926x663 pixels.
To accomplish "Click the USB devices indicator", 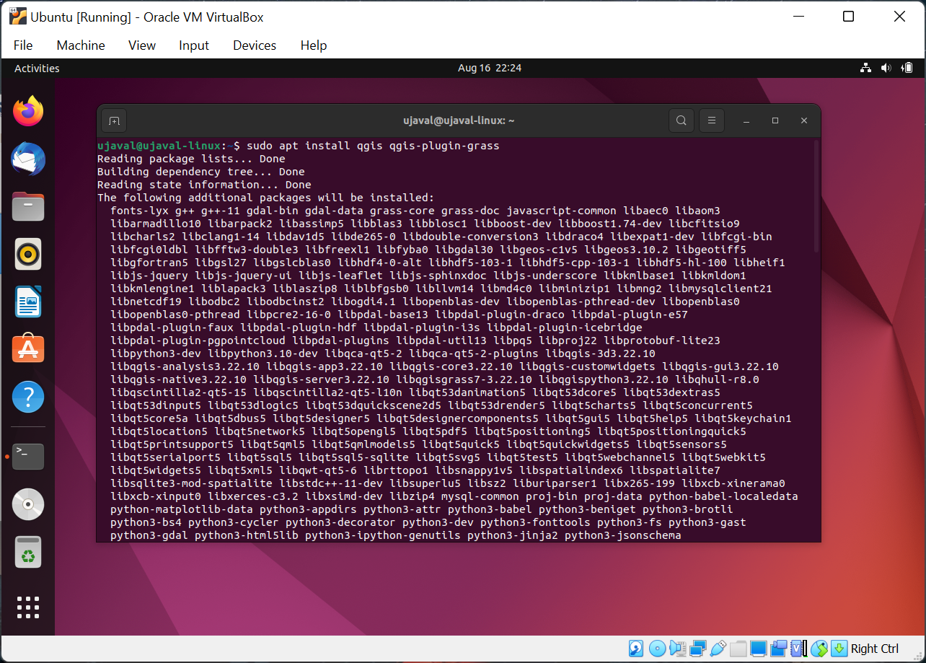I will tap(718, 649).
